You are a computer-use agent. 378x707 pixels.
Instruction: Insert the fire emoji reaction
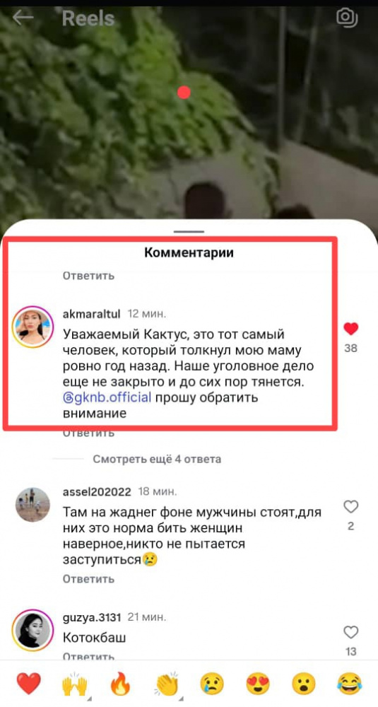[120, 684]
